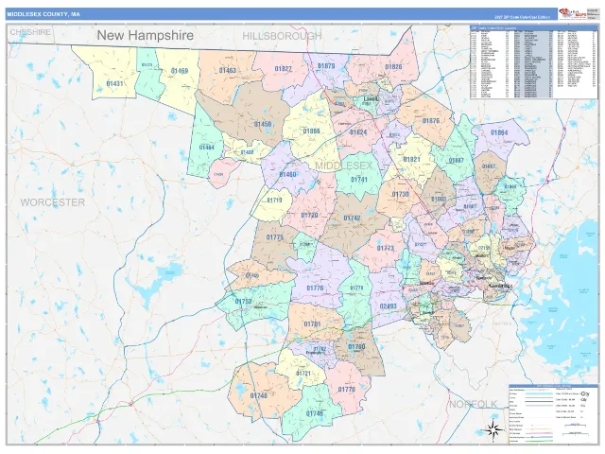This screenshot has height=454, width=605.
Task: Pick the 01803 ZIP label
Action: 439,200
